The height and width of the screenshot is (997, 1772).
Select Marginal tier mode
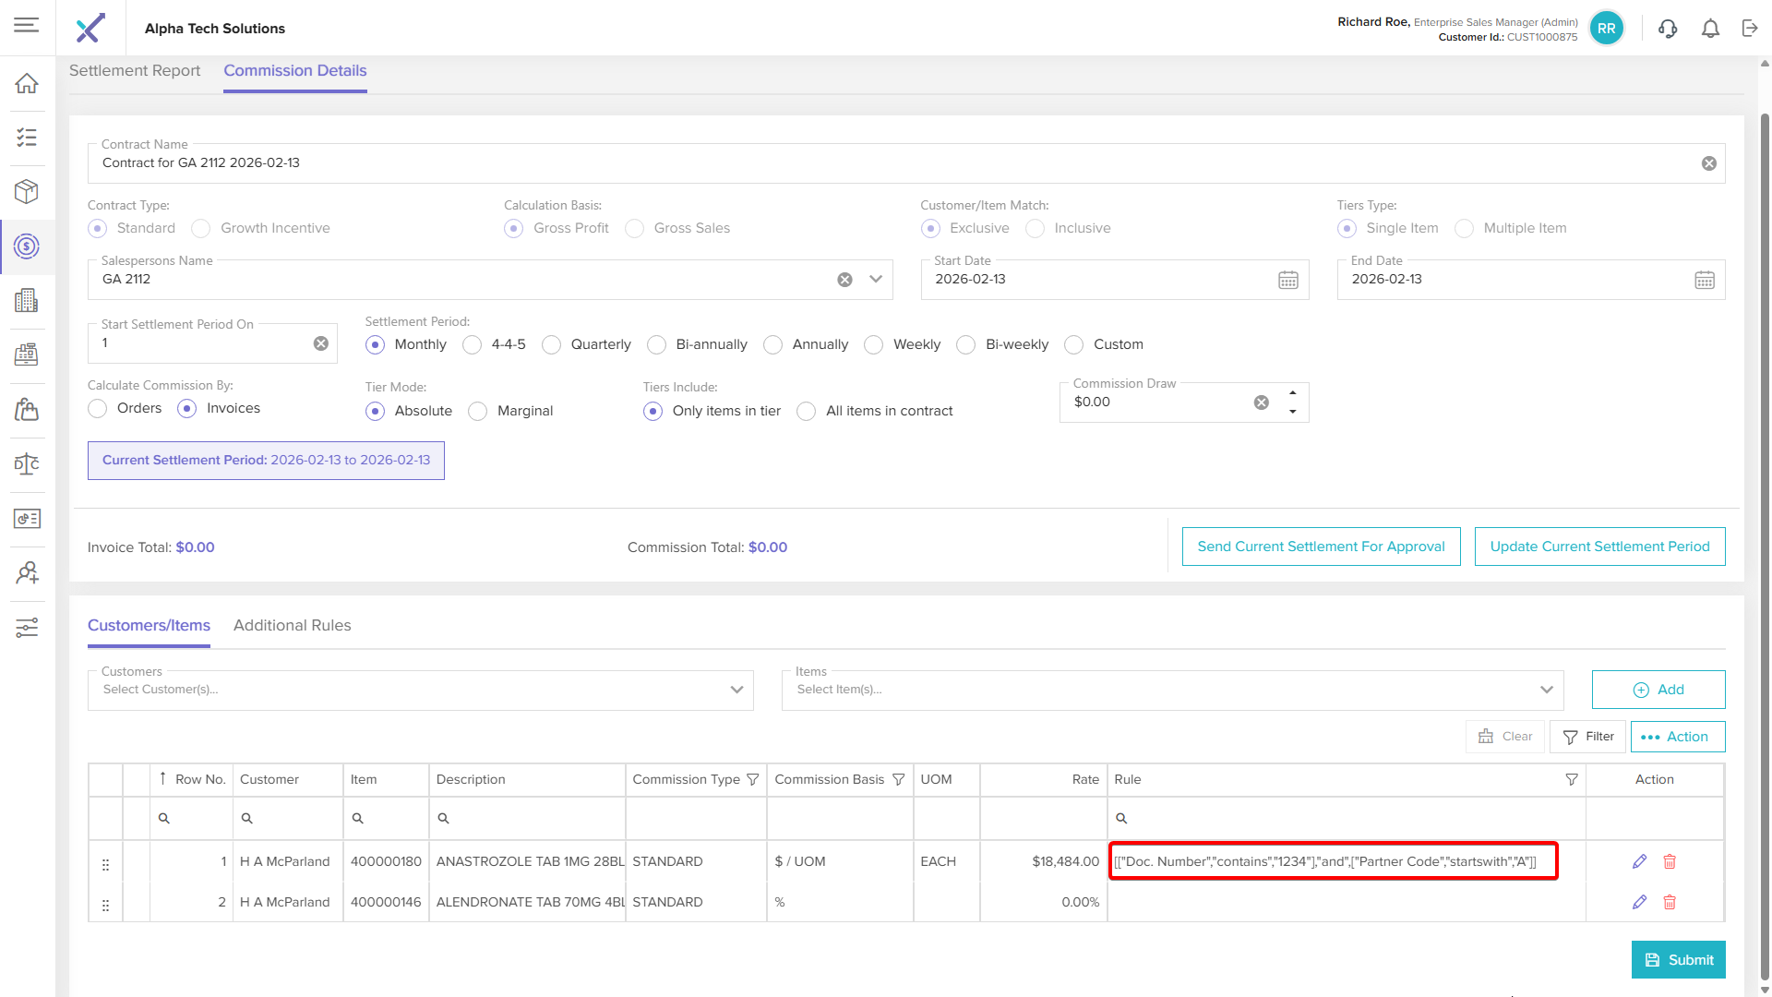click(478, 411)
